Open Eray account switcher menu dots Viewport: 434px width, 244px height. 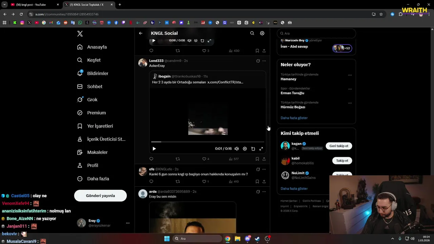point(128,223)
